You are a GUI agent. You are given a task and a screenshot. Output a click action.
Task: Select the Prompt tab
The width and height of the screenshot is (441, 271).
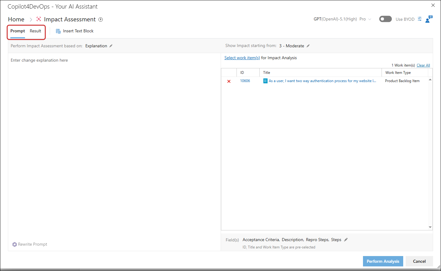(18, 31)
